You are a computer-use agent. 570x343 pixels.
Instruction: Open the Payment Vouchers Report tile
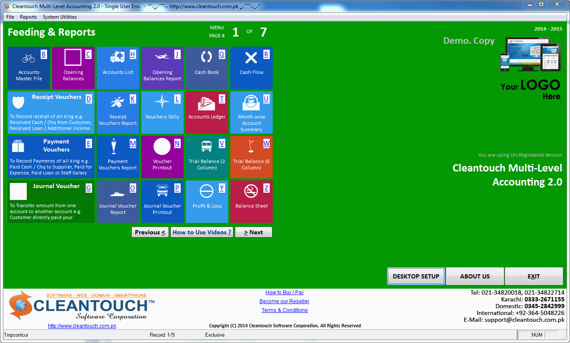click(x=118, y=157)
